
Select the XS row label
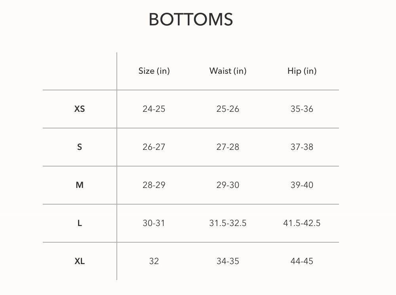80,109
